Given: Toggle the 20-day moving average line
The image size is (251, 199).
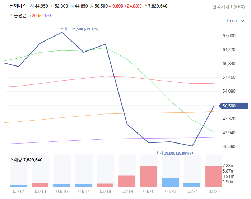Looking at the screenshot, I should click(34, 16).
